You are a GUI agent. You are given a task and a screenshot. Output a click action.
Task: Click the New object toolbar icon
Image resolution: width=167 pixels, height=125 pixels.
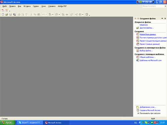(x=80, y=14)
